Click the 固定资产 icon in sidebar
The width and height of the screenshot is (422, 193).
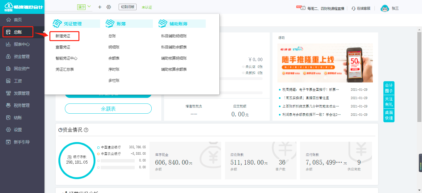pyautogui.click(x=8, y=69)
